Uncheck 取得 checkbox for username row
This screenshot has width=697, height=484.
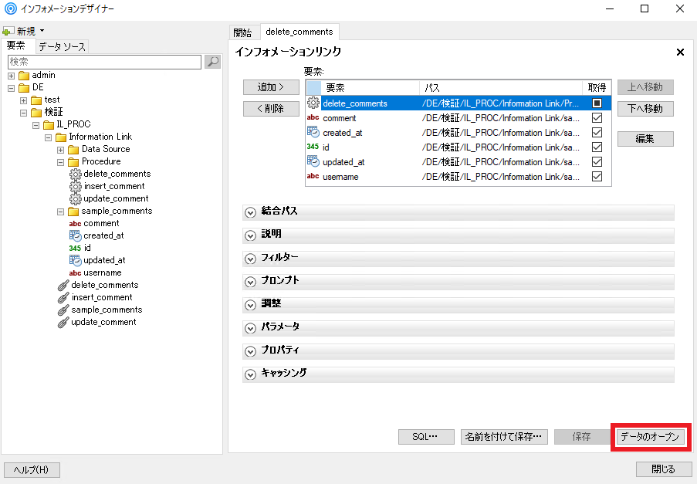[597, 177]
